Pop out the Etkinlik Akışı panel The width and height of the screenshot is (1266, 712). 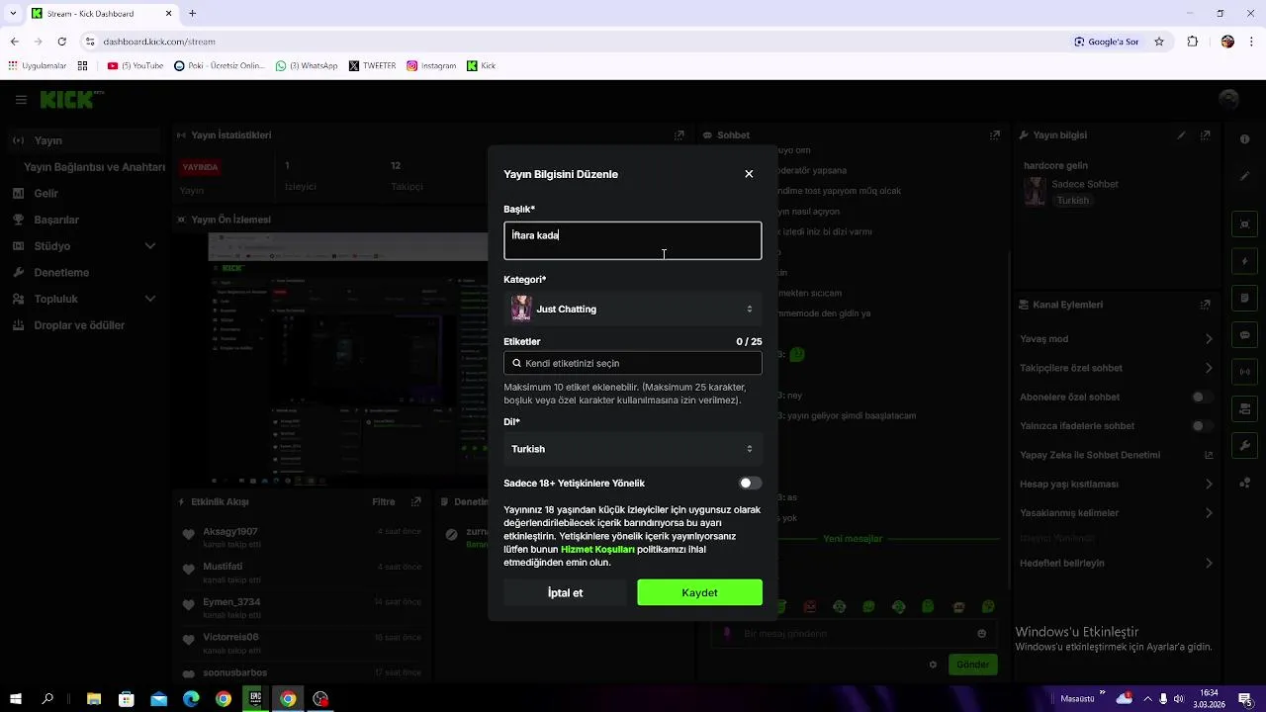click(416, 502)
